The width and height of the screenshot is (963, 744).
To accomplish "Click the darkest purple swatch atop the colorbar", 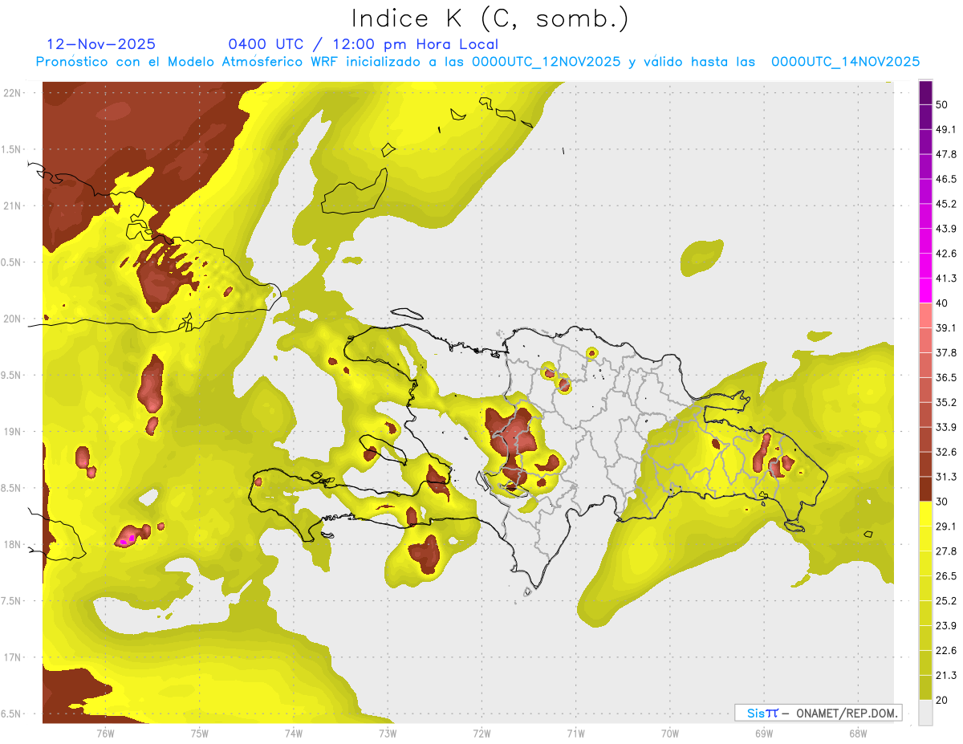I will pyautogui.click(x=926, y=93).
